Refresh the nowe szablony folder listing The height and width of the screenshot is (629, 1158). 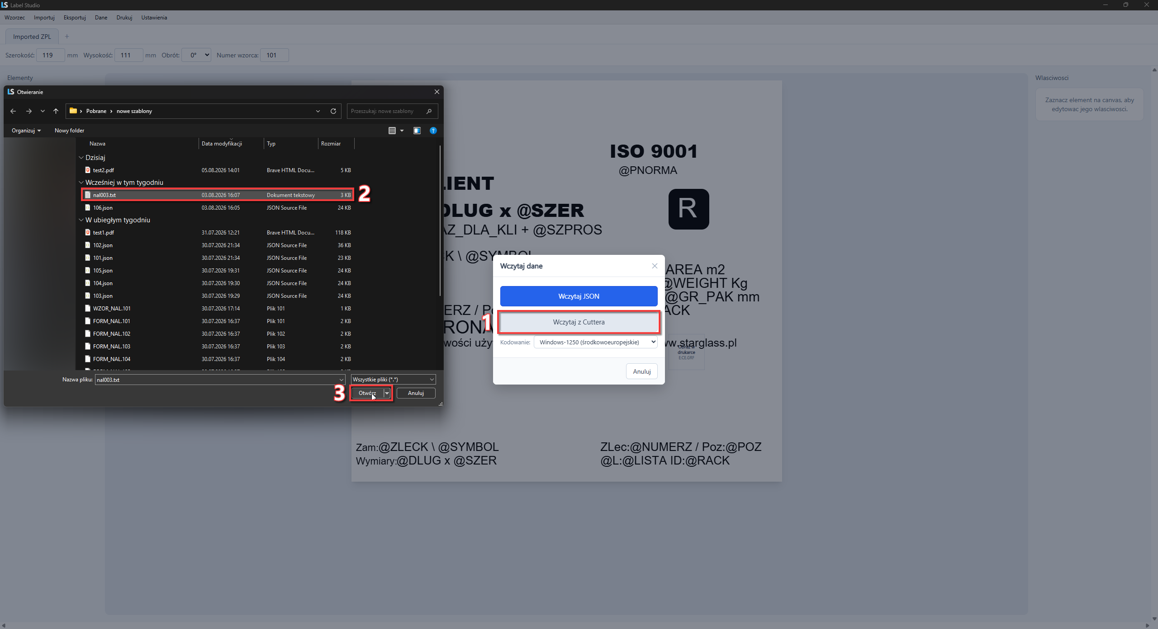[333, 111]
